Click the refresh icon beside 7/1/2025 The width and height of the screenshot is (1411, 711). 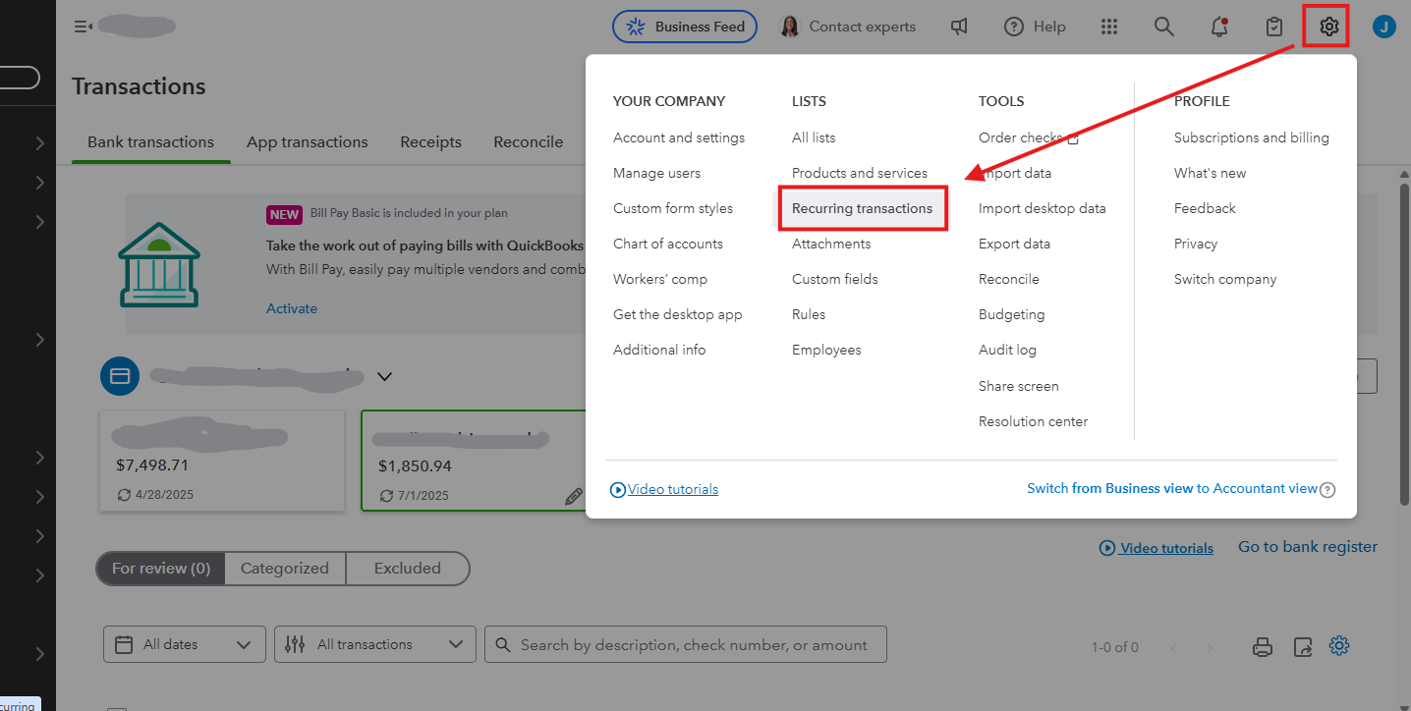(386, 496)
